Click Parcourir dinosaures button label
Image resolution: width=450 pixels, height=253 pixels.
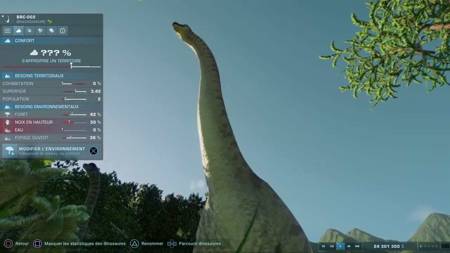pos(200,244)
